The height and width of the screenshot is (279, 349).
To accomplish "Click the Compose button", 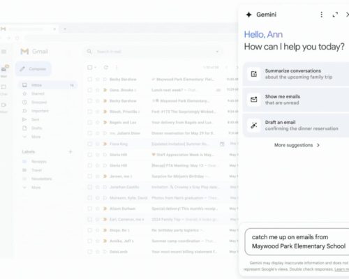I will 34,69.
